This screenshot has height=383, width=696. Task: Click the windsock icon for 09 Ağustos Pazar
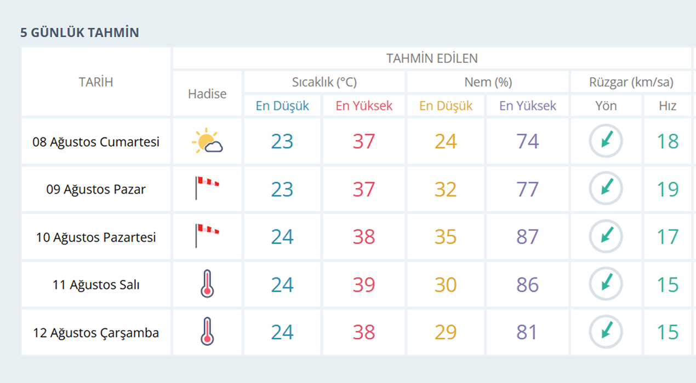pos(207,188)
